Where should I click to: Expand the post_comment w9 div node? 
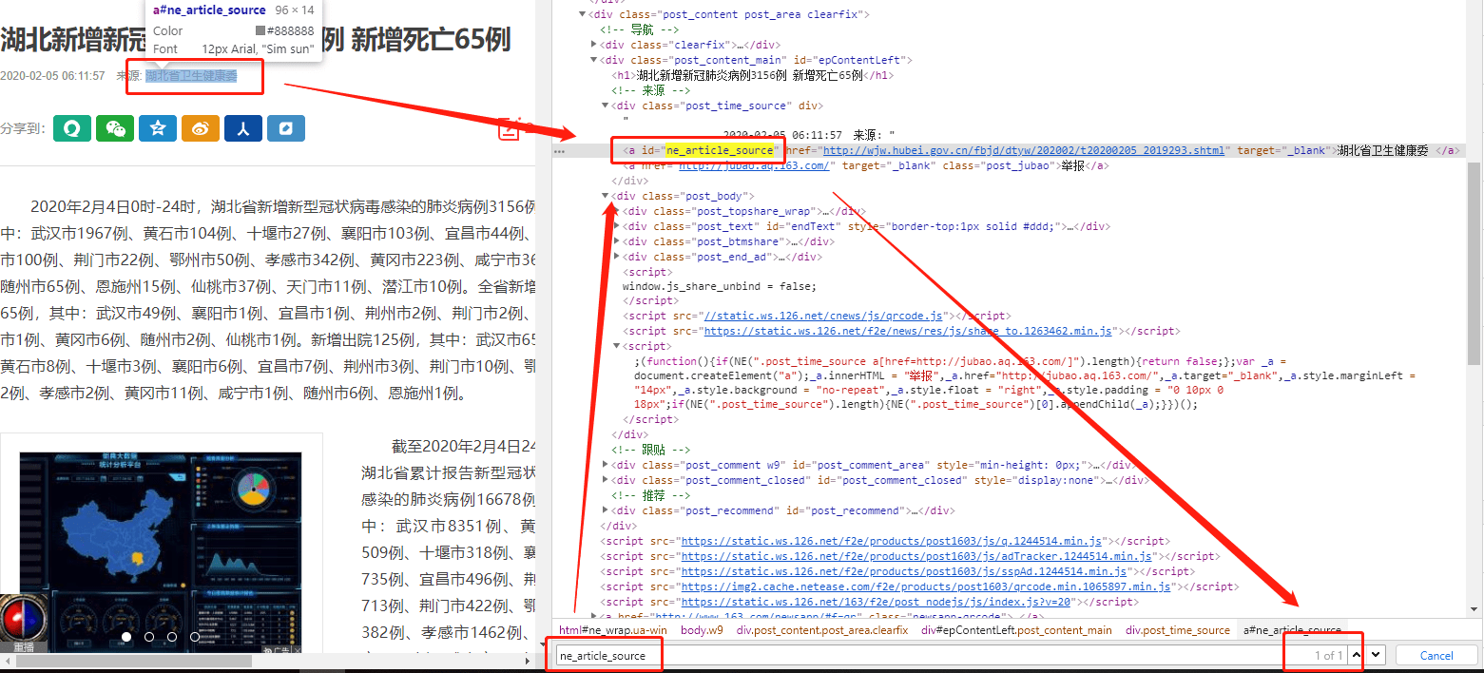(606, 465)
